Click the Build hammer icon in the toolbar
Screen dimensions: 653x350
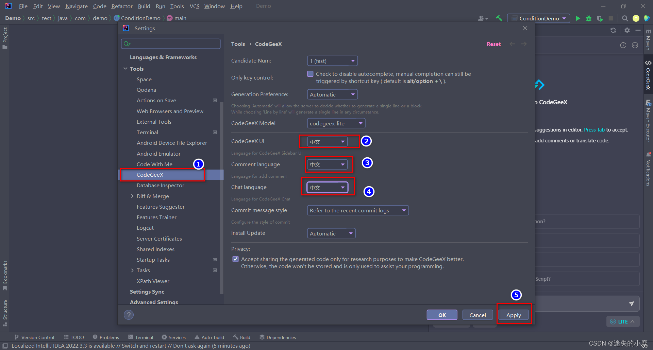(499, 18)
